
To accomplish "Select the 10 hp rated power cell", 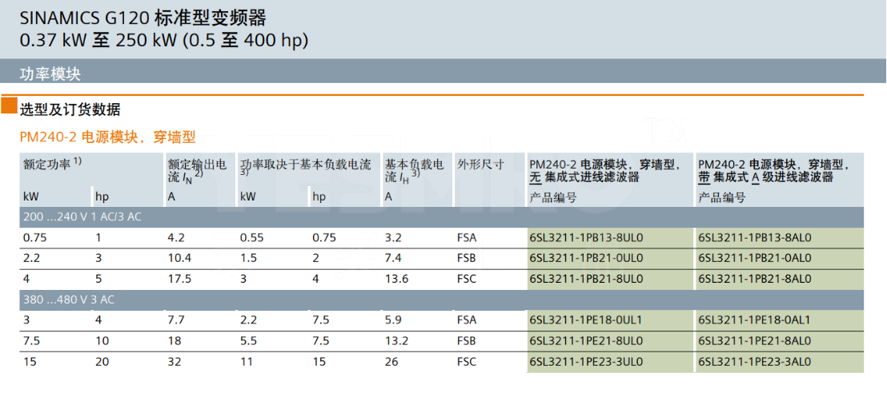I will [102, 340].
